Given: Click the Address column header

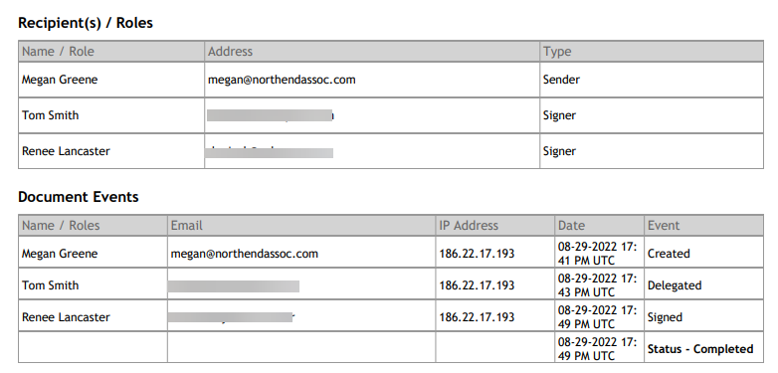Looking at the screenshot, I should coord(230,51).
